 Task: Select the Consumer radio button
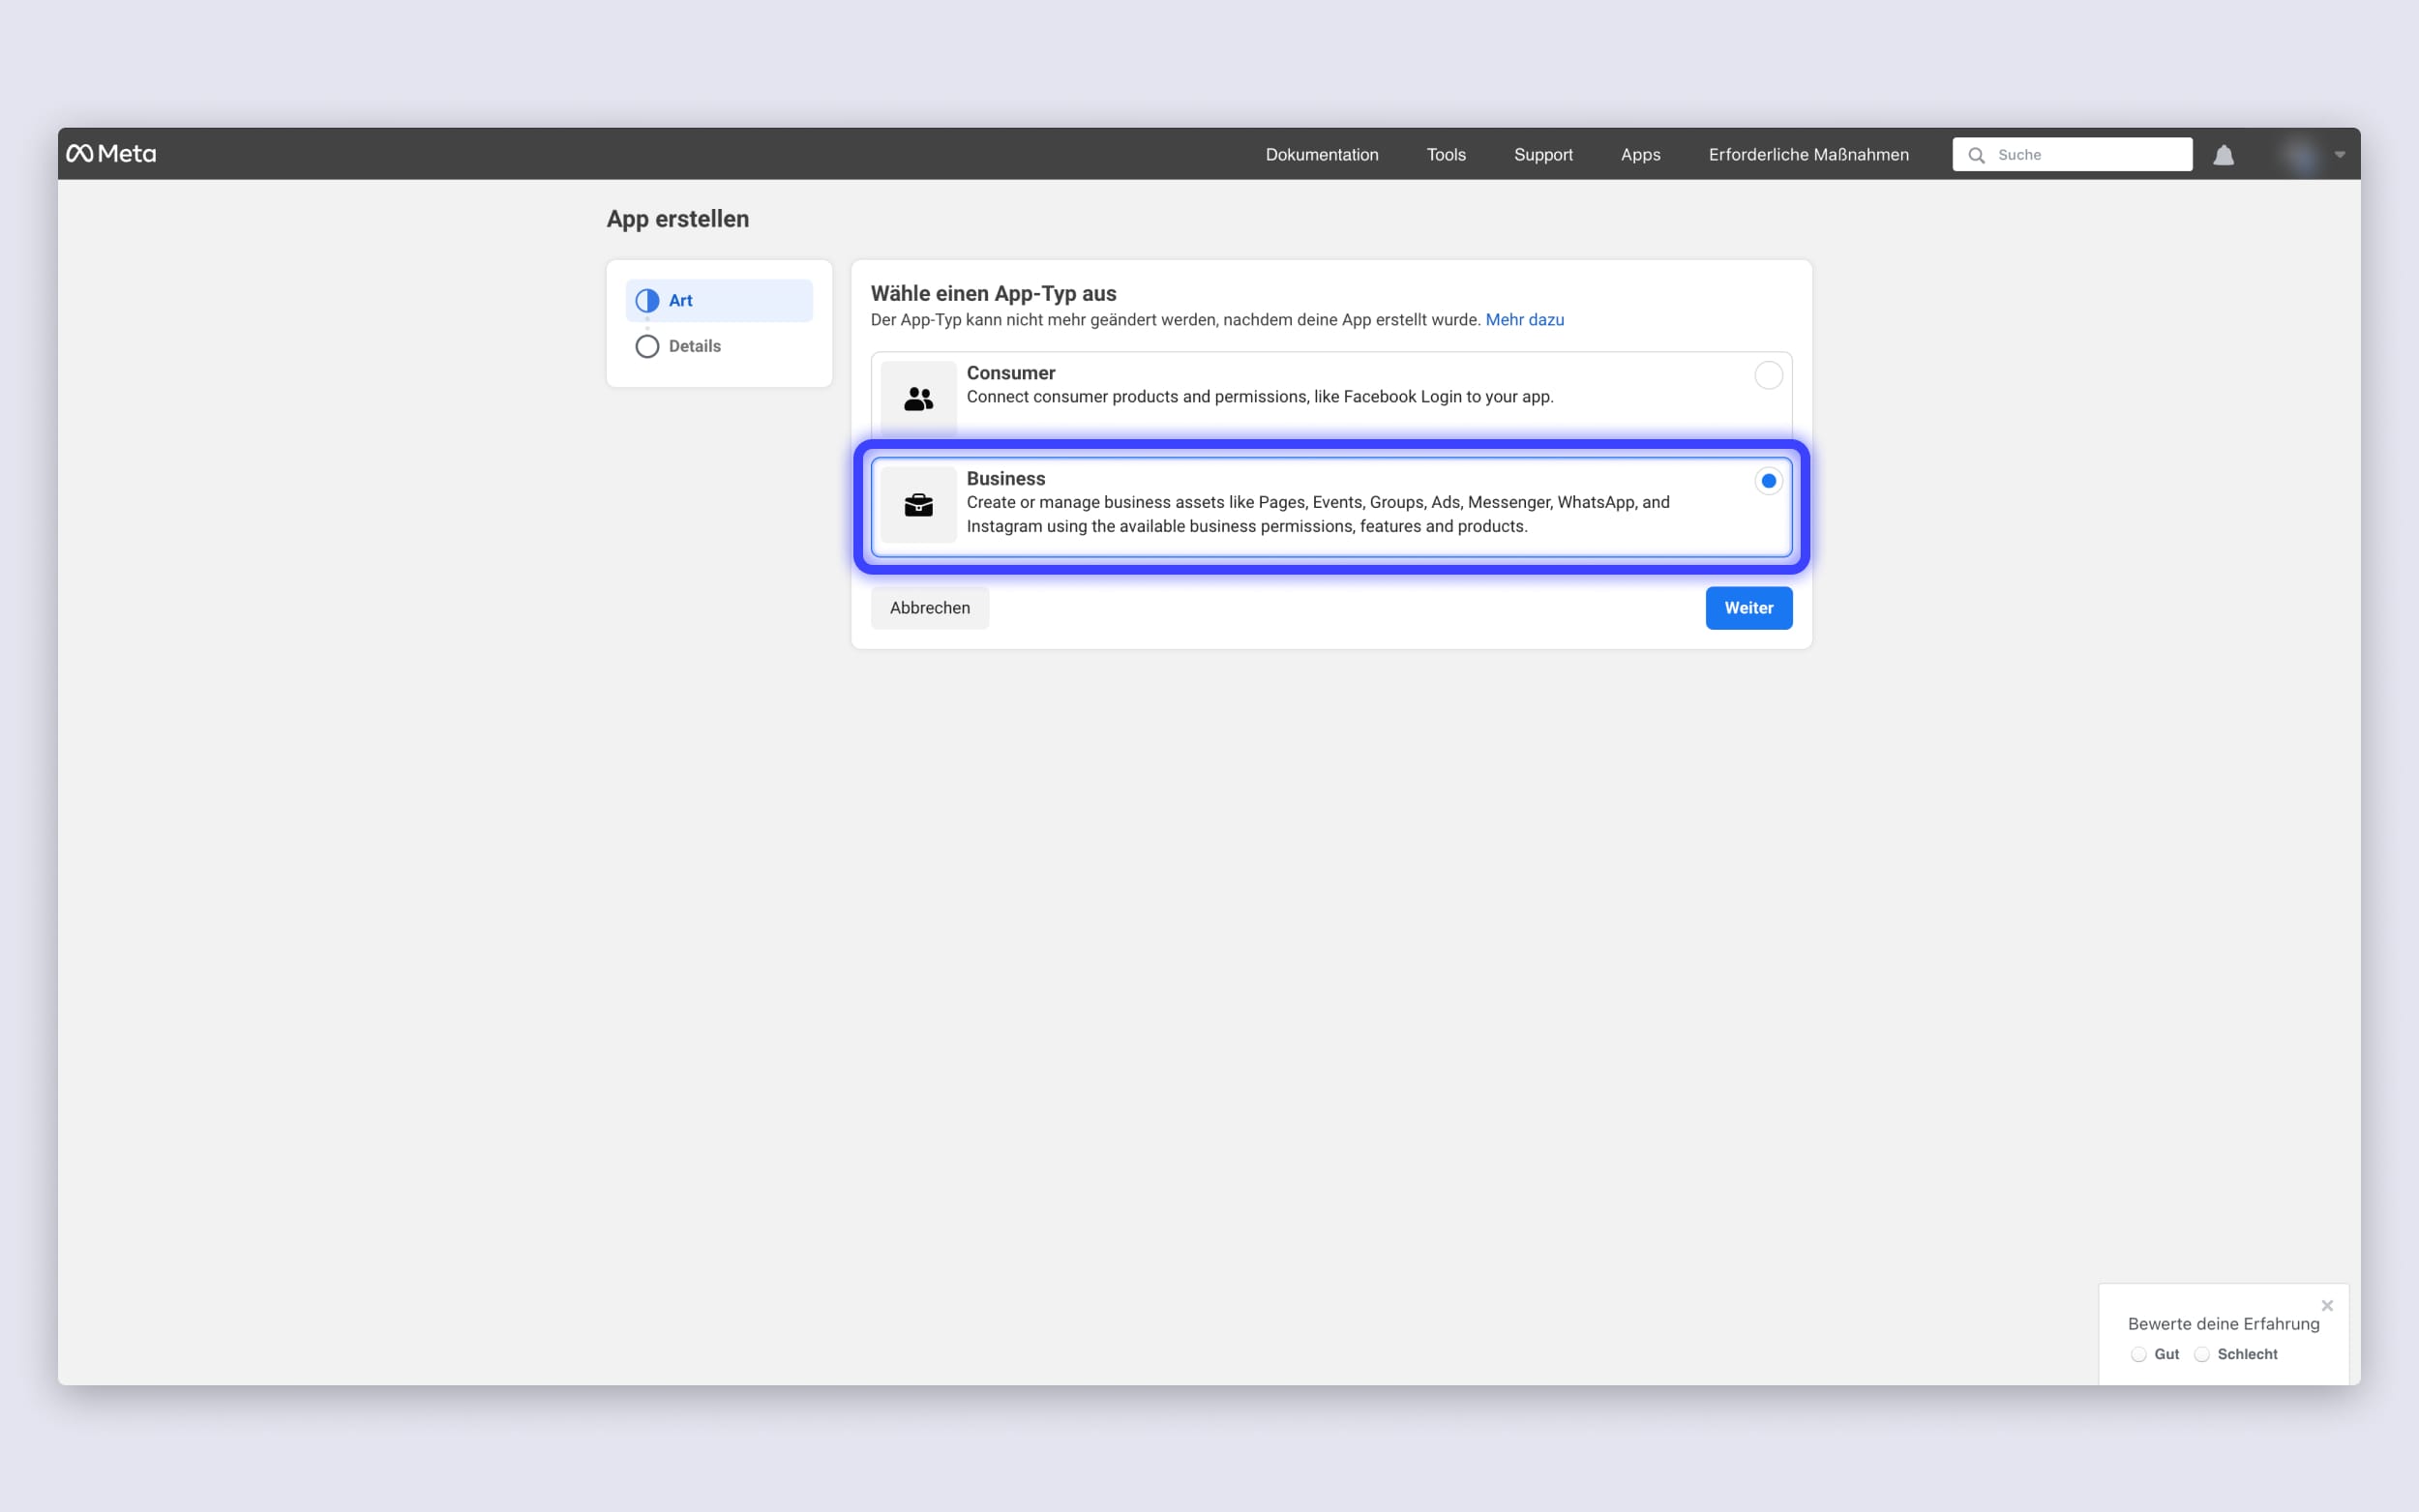1768,375
